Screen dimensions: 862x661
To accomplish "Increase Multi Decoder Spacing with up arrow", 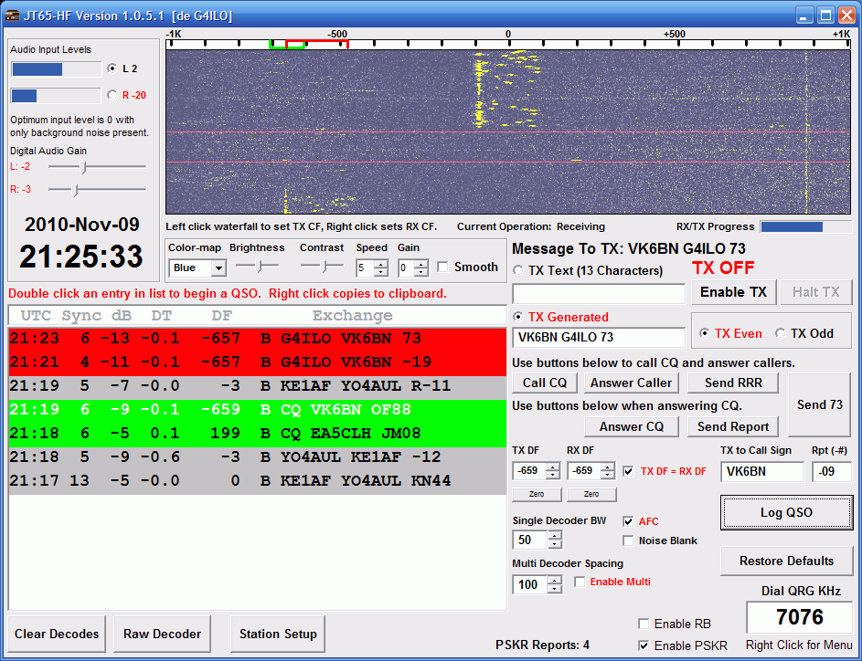I will [x=555, y=581].
